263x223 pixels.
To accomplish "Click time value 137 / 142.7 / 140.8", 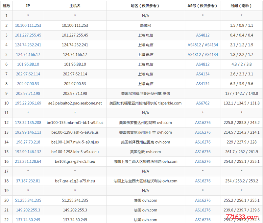I will tap(242, 94).
